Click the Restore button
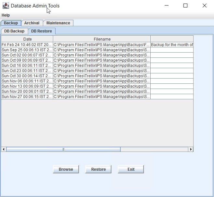The image size is (214, 197). tap(98, 169)
